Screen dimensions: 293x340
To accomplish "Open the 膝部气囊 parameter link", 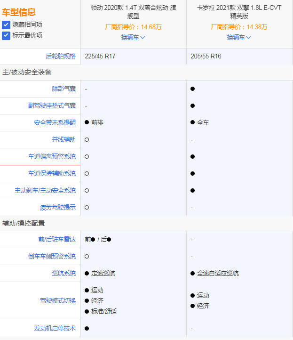I will [63, 89].
